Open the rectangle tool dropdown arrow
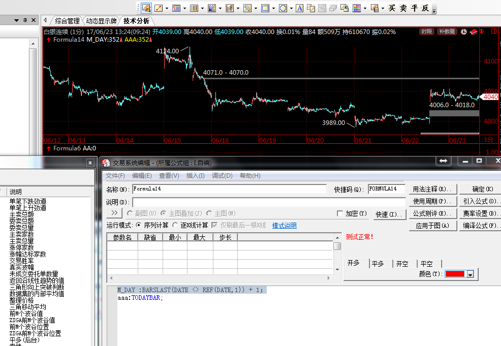 (273, 9)
